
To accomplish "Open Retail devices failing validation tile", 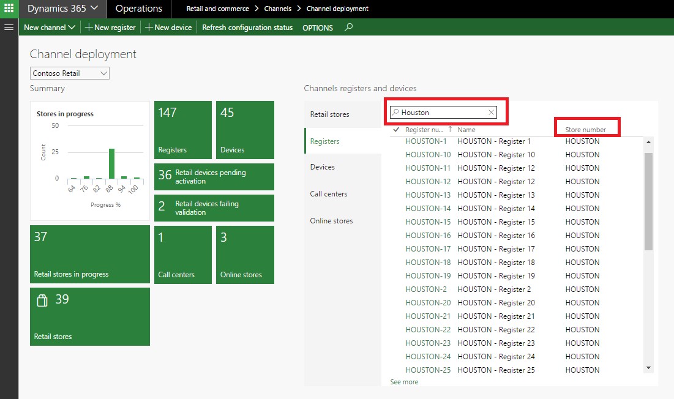I will (x=214, y=208).
